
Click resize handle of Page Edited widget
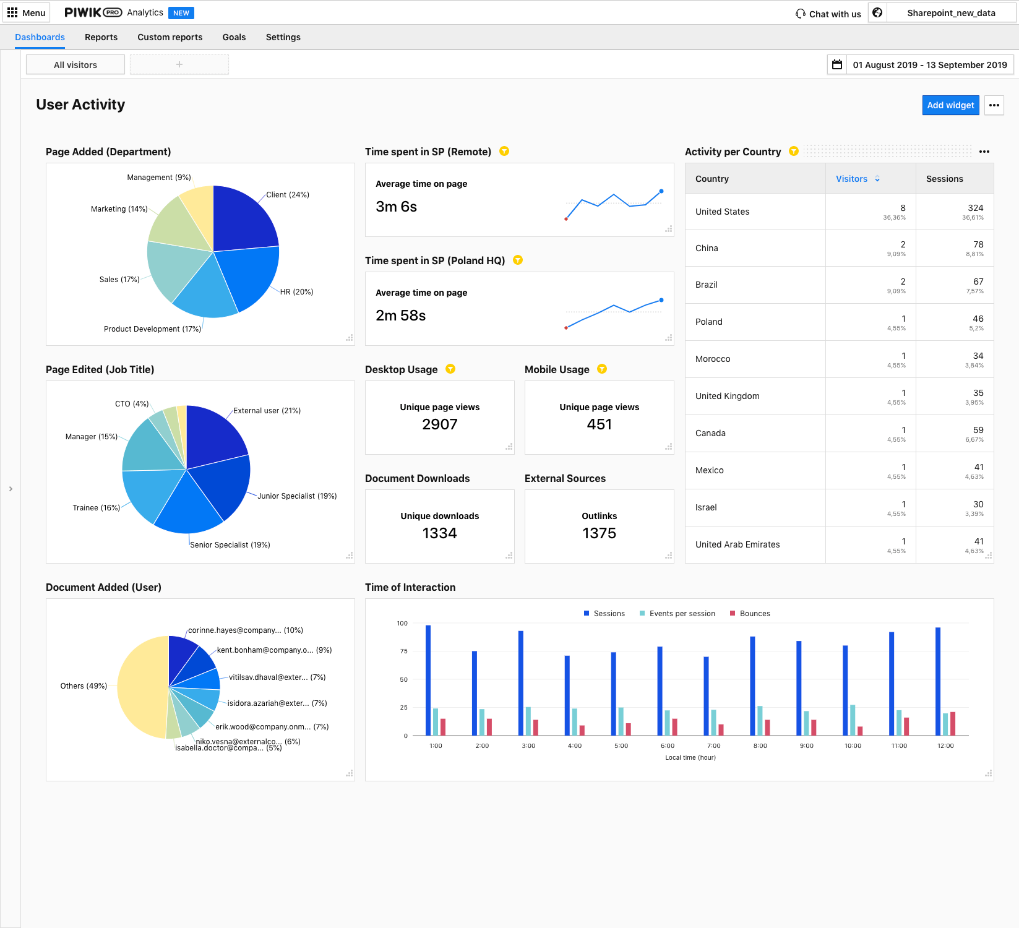pos(350,556)
